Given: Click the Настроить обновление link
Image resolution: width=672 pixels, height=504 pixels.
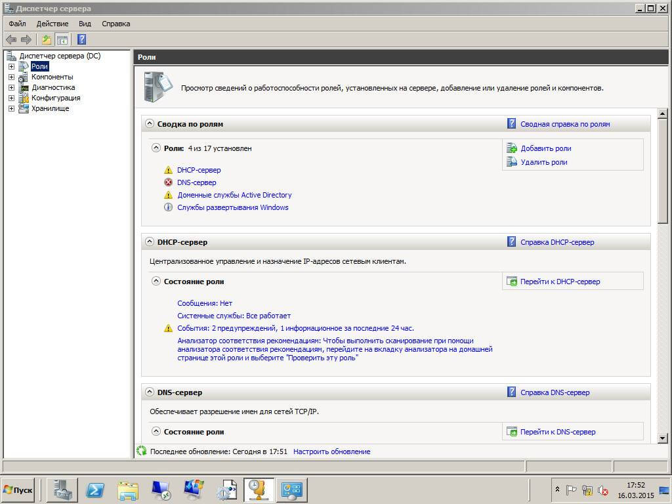Looking at the screenshot, I should pos(331,451).
